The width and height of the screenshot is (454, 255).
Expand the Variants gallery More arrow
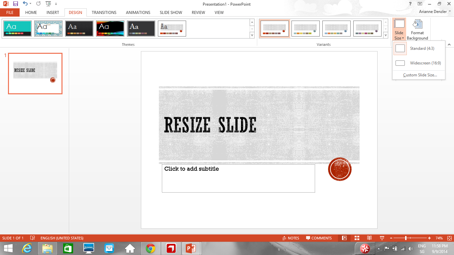click(x=386, y=35)
